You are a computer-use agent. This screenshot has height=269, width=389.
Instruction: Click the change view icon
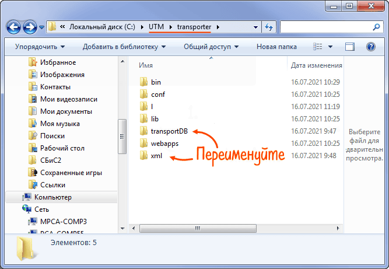[318, 47]
